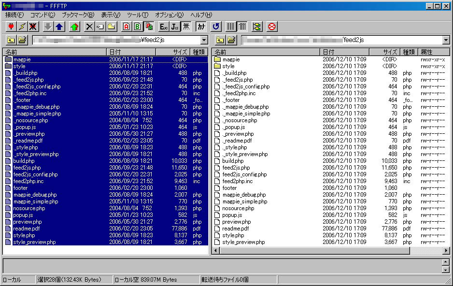
Task: Click the gray Download arrow icon
Action: point(48,27)
